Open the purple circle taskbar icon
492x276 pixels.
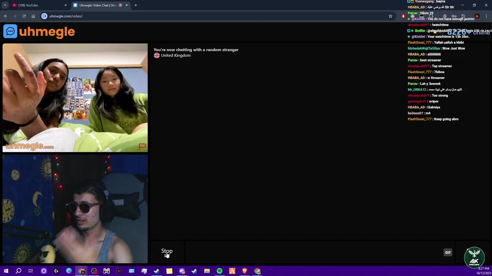(x=43, y=271)
